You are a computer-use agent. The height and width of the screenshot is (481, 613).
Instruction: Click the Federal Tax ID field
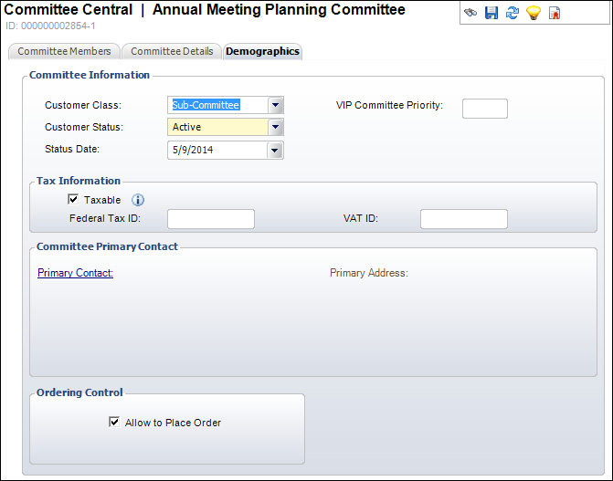click(x=211, y=219)
